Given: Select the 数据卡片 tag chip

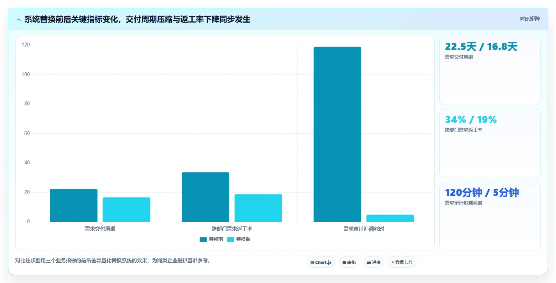Looking at the screenshot, I should (402, 262).
